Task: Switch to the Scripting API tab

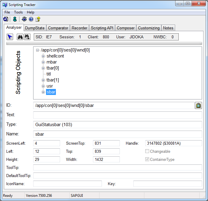Action: (x=102, y=28)
